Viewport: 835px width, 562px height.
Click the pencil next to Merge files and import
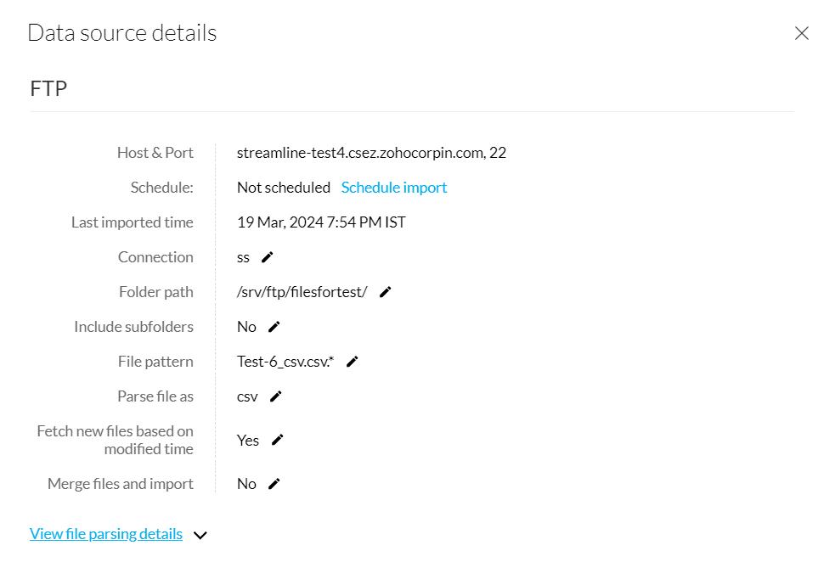274,484
